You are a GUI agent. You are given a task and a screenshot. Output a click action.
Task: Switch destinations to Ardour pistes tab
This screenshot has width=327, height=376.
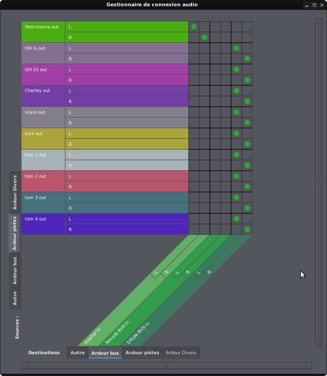(x=142, y=352)
